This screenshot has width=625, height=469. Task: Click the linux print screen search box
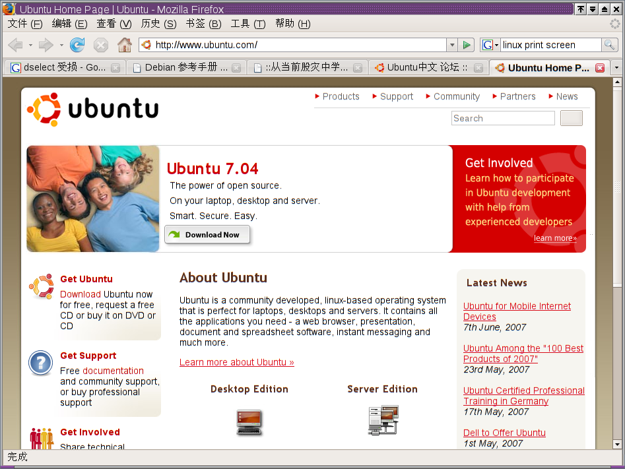pyautogui.click(x=551, y=45)
